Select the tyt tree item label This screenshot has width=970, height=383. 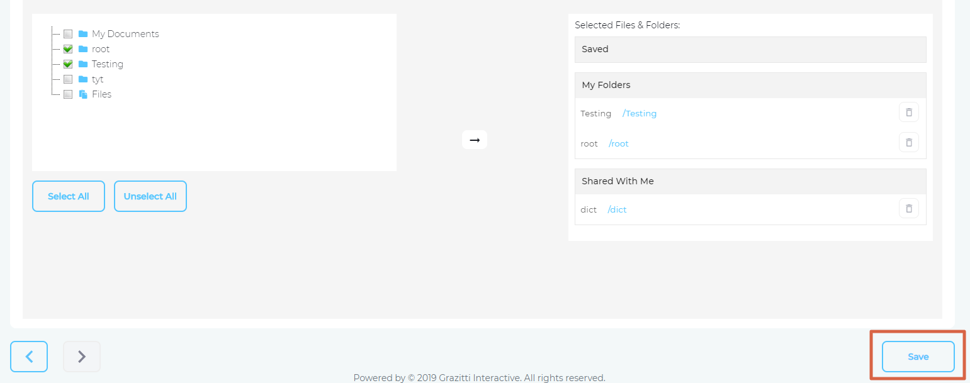98,79
